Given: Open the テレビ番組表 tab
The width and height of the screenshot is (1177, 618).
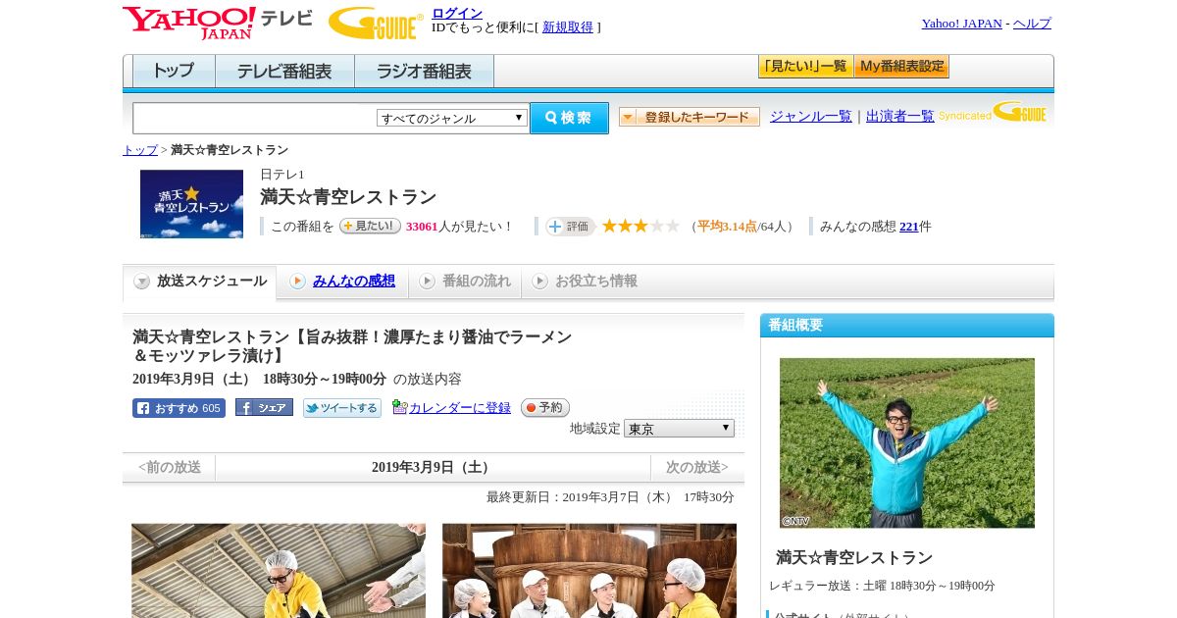Looking at the screenshot, I should (x=284, y=72).
